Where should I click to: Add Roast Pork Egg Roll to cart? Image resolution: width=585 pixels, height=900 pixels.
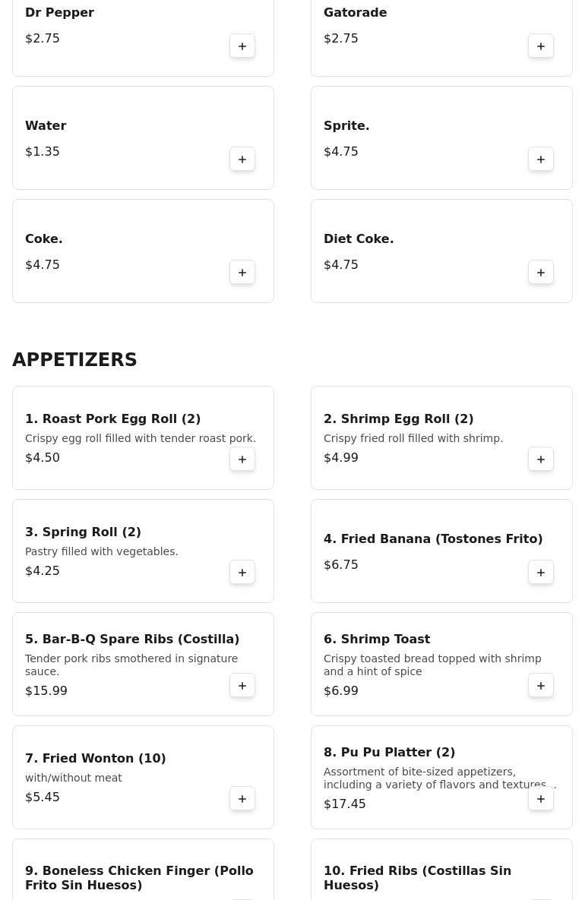coord(242,459)
